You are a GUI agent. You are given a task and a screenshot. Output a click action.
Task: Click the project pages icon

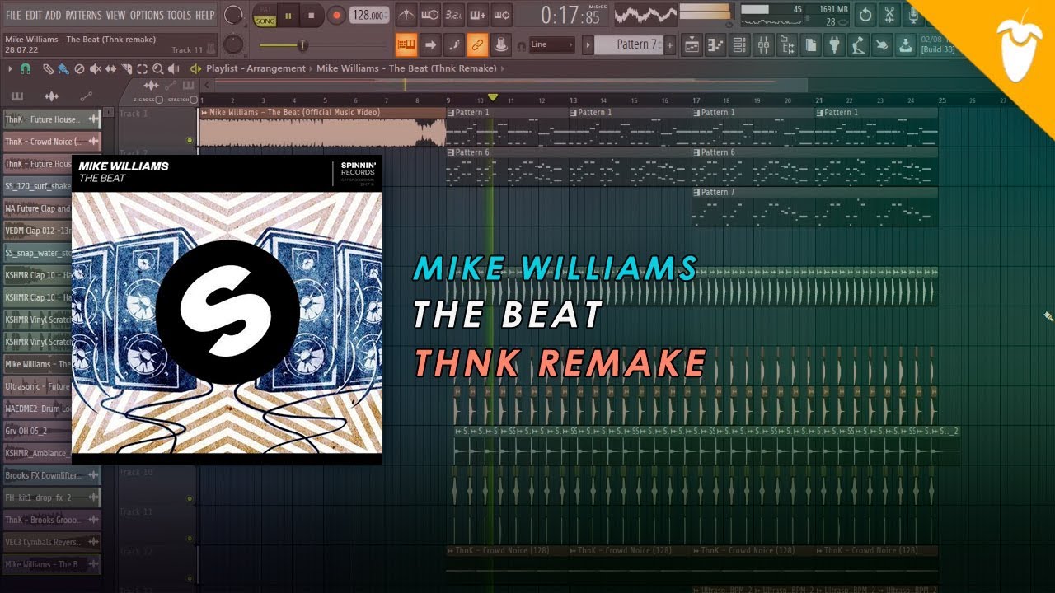[811, 44]
